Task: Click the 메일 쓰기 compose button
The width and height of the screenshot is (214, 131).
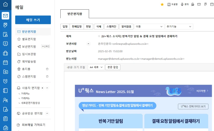Action: [33, 20]
